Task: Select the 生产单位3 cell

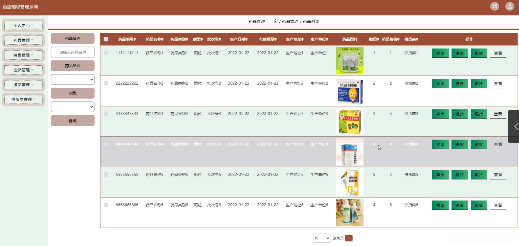Action: pos(319,114)
